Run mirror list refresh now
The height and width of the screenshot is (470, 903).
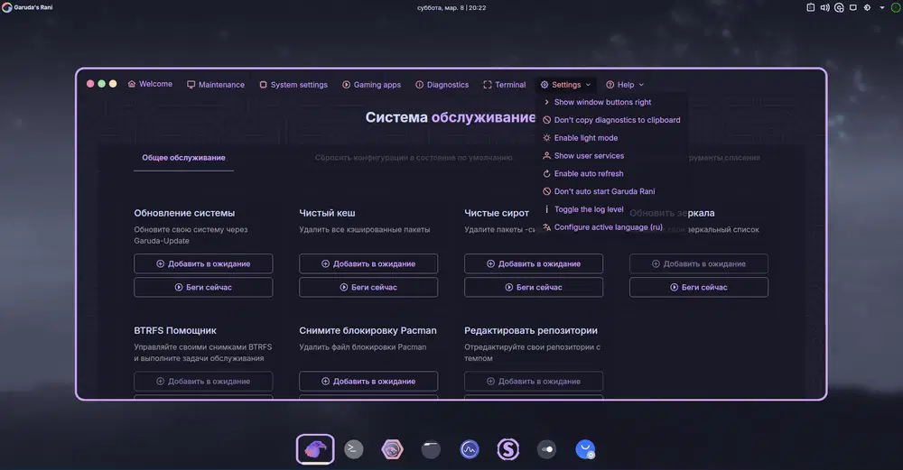click(699, 287)
